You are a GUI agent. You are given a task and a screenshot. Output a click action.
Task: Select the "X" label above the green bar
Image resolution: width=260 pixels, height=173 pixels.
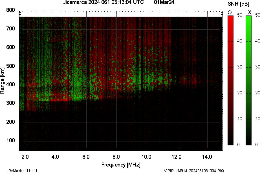point(249,12)
